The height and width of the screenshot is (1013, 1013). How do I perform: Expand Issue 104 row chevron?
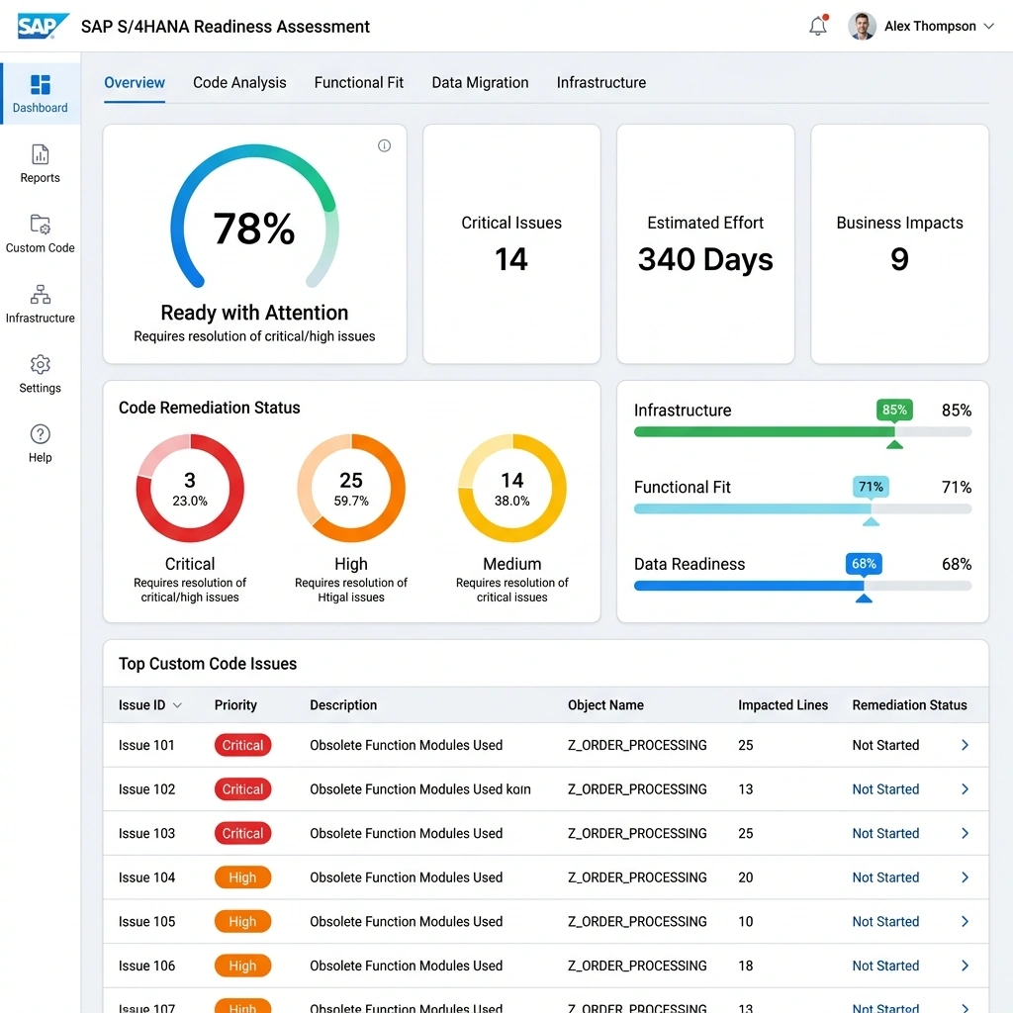pyautogui.click(x=965, y=876)
